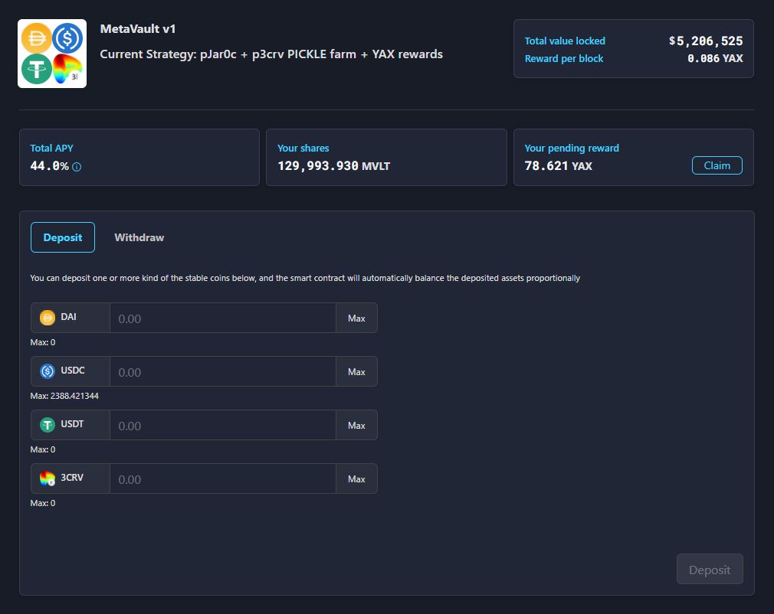Switch to the Withdraw tab
The image size is (774, 614).
(x=139, y=237)
